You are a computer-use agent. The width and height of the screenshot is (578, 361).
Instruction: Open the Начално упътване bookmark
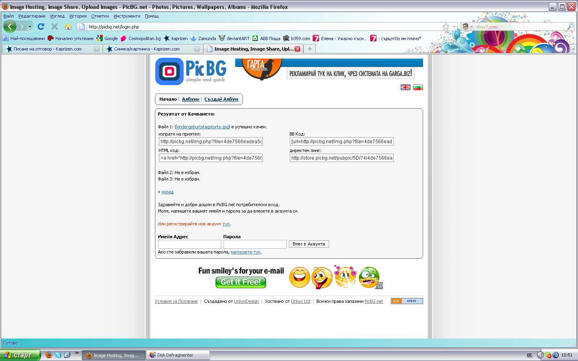[70, 39]
